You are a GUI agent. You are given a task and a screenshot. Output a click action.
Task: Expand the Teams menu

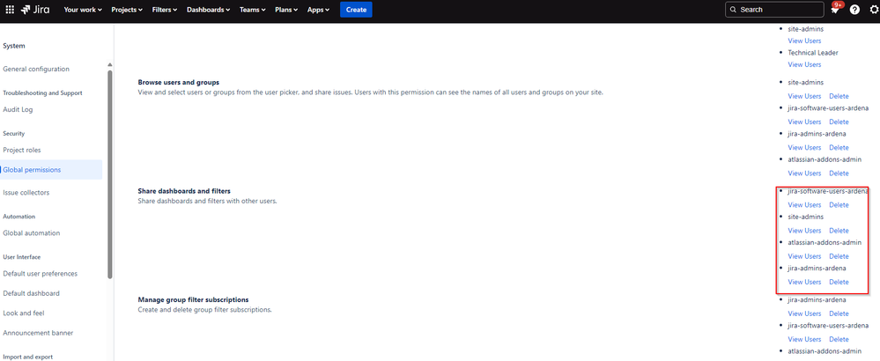[253, 10]
